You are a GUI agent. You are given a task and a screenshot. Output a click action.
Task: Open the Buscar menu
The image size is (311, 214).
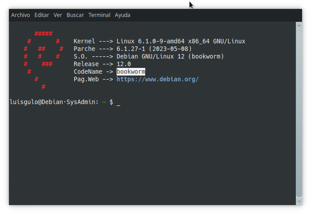point(75,15)
